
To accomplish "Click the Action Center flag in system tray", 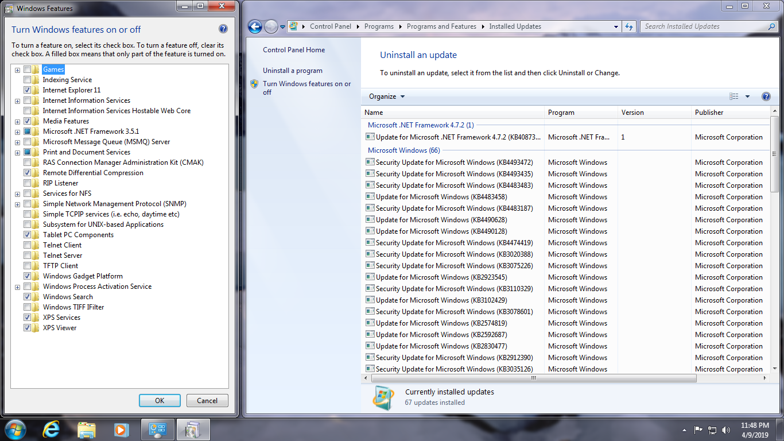I will (698, 430).
